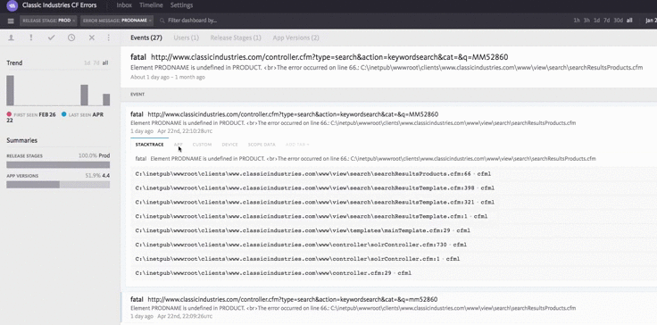
Task: Click the exclamation severity icon
Action: click(x=31, y=37)
